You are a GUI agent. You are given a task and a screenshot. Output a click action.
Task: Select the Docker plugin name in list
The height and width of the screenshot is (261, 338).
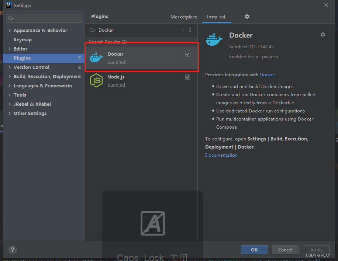[115, 54]
